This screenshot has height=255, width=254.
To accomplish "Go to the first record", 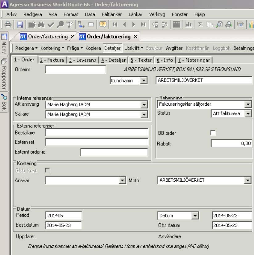I will pyautogui.click(x=115, y=25).
